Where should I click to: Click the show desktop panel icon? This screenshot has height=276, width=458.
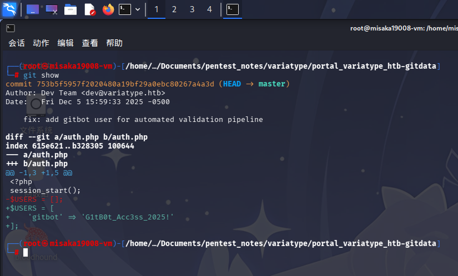(32, 9)
